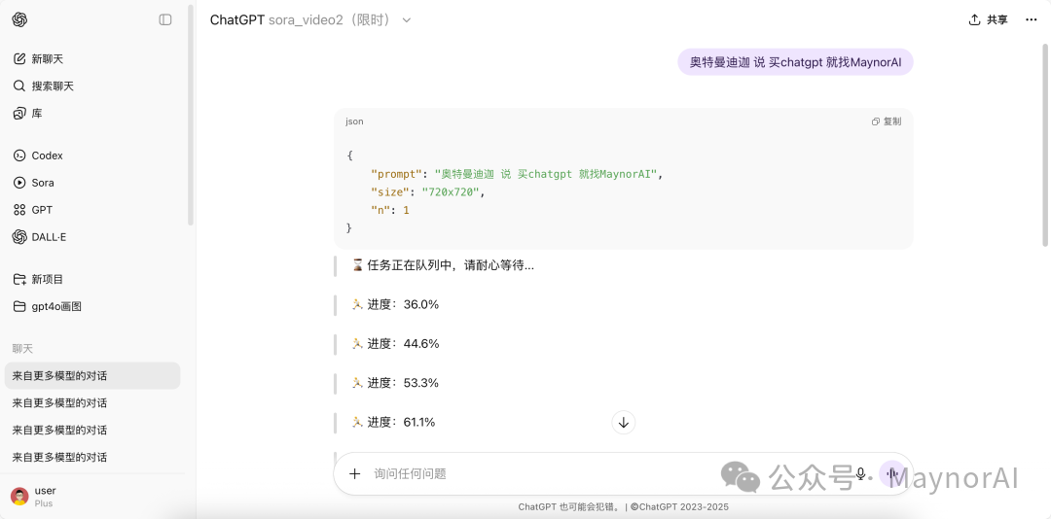Click the ChatGPT logo in sidebar
The height and width of the screenshot is (519, 1051).
click(x=19, y=20)
